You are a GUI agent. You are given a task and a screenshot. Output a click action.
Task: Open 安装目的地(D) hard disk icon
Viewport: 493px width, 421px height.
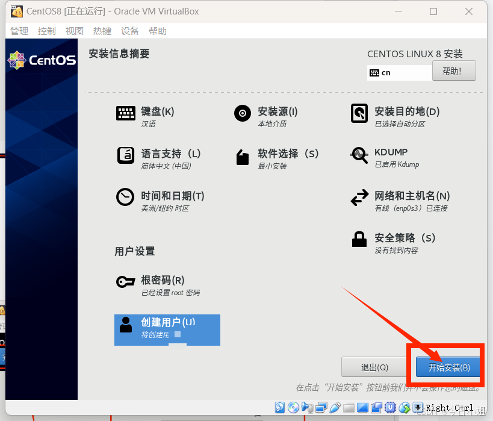[x=359, y=113]
